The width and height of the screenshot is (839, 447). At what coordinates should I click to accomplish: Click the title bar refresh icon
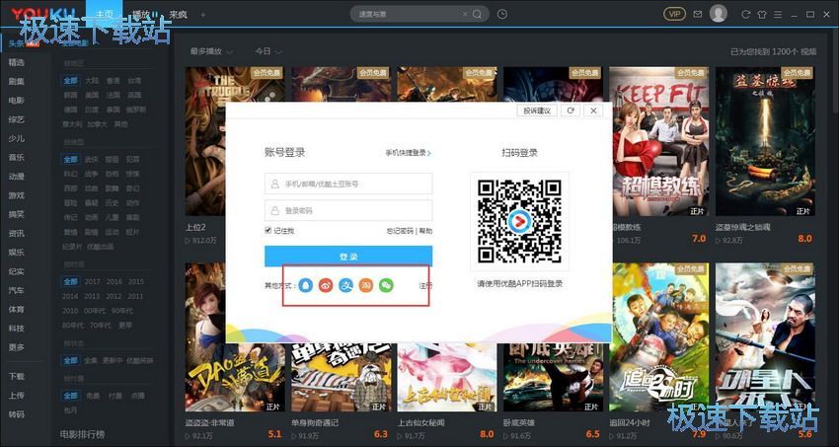point(746,15)
